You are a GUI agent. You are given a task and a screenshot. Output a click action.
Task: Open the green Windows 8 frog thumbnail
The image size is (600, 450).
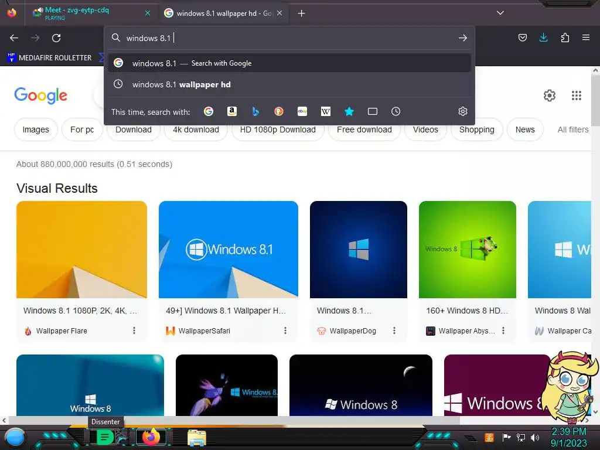[468, 250]
